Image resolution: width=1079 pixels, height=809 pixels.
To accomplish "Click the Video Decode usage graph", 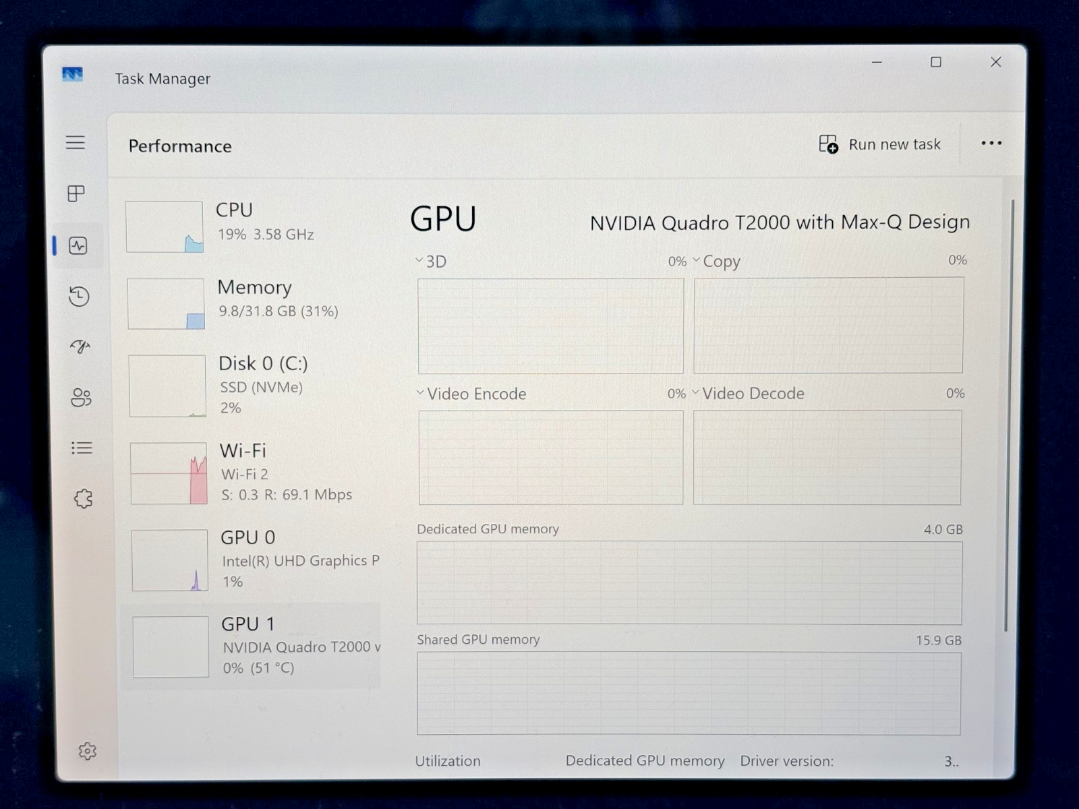I will 827,458.
